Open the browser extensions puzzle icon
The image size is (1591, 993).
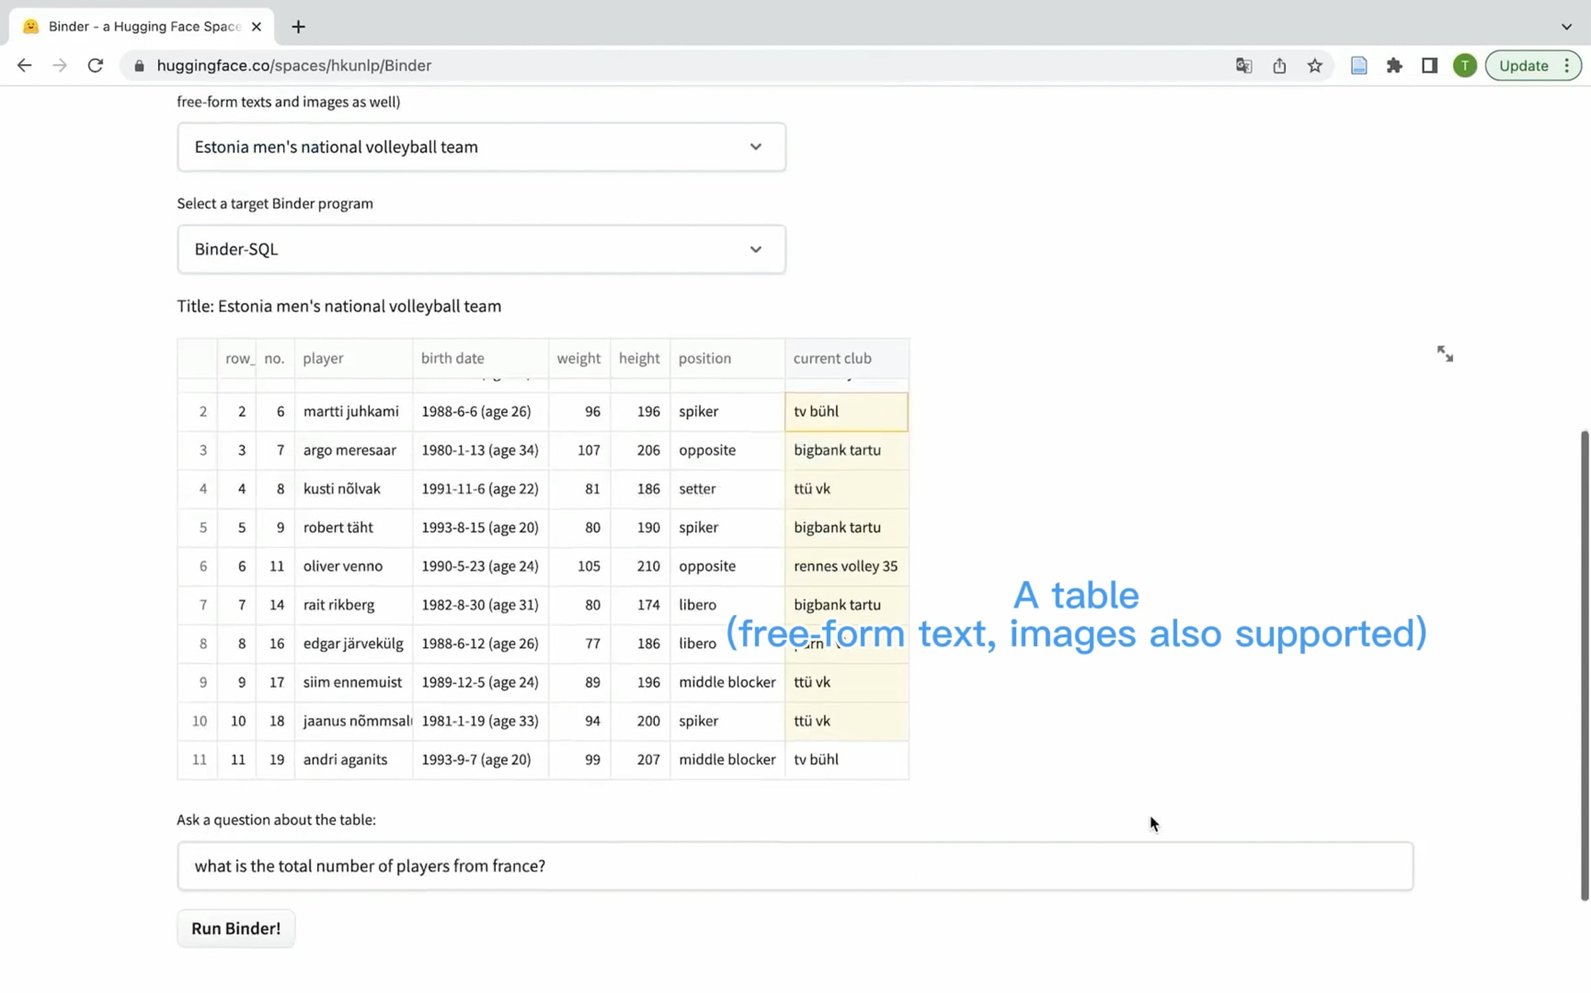pos(1395,65)
